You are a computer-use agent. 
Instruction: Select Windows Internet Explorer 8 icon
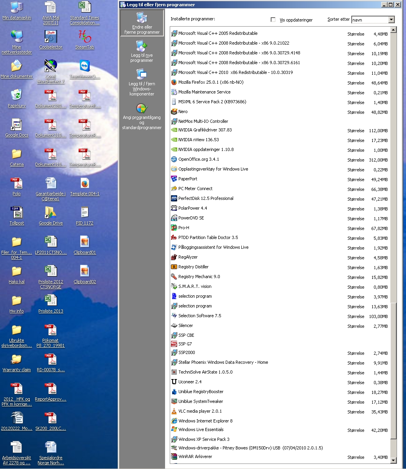point(174,421)
